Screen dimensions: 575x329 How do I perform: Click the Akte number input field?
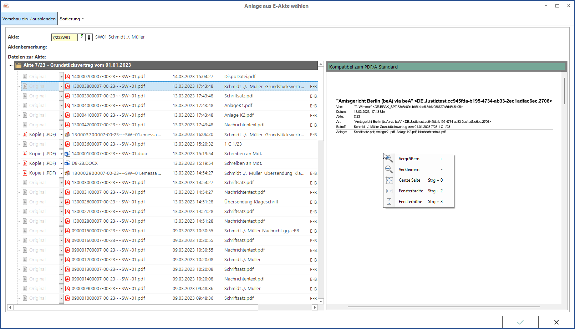coord(65,37)
